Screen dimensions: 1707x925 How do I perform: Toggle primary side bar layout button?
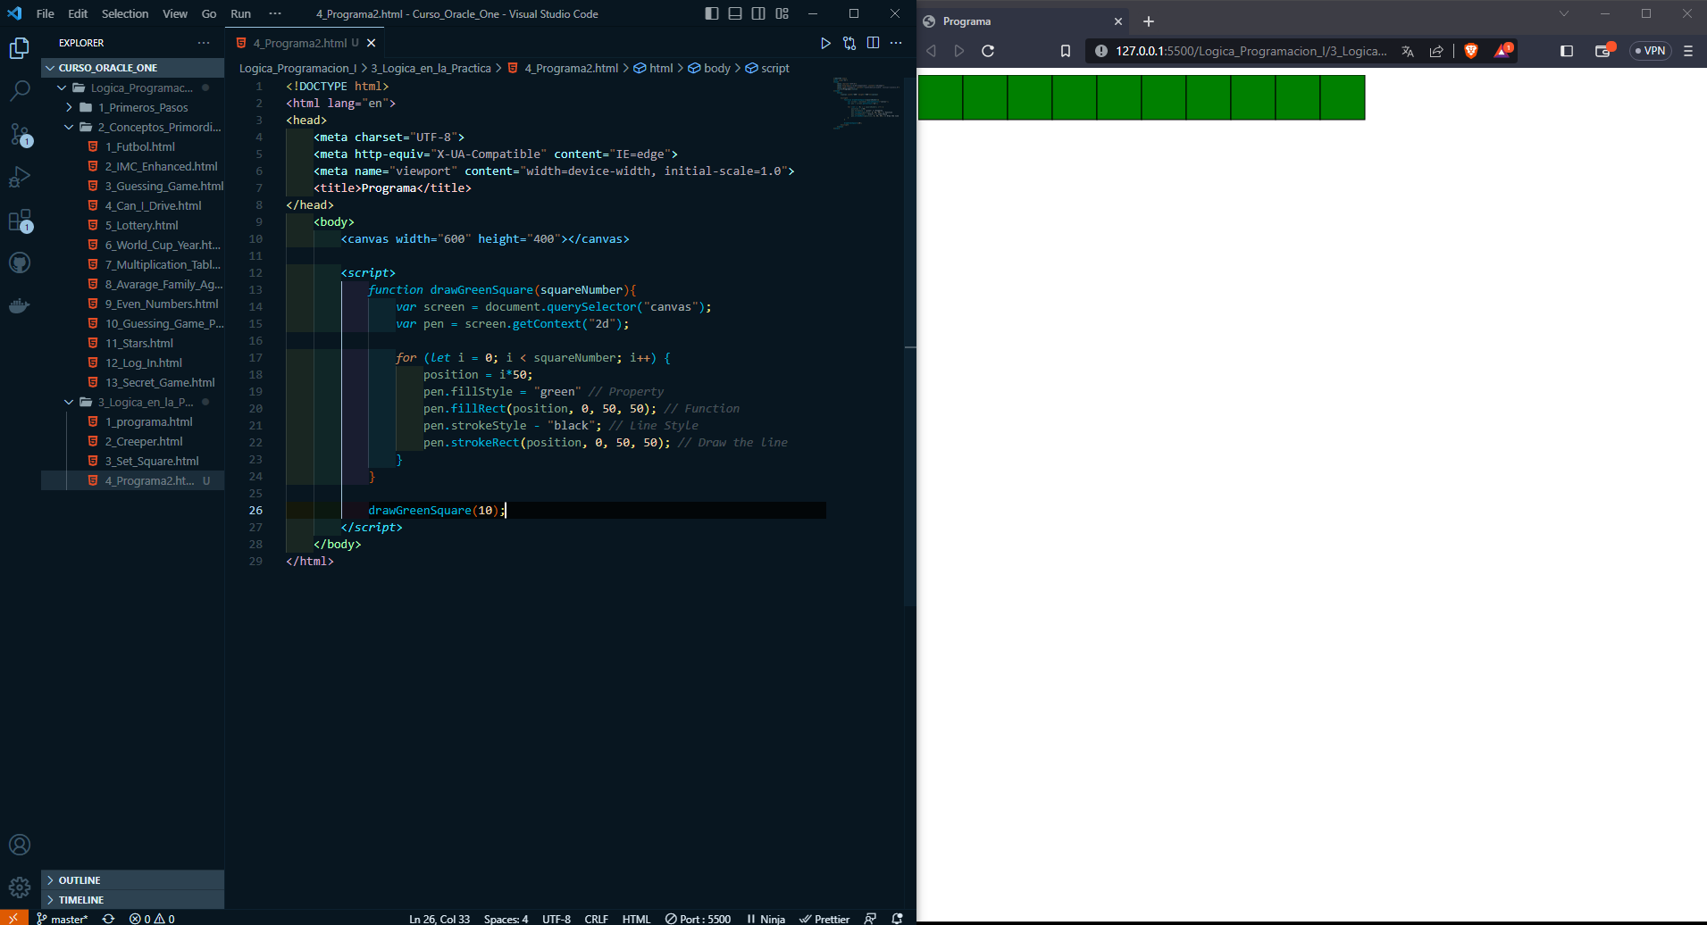[711, 13]
